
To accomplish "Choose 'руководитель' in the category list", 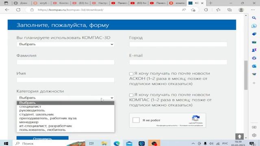I will coord(65,110).
